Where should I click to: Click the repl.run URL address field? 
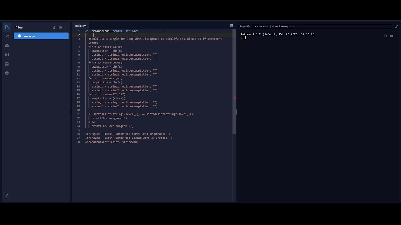tap(316, 27)
